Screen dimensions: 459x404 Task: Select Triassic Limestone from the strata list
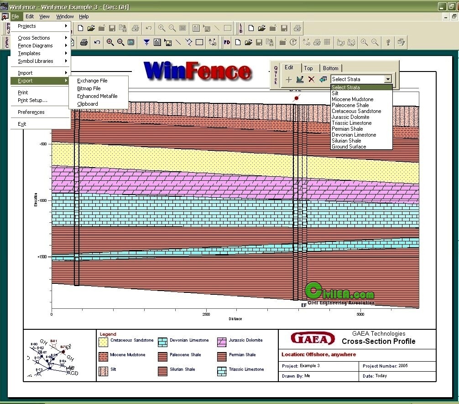(361, 123)
